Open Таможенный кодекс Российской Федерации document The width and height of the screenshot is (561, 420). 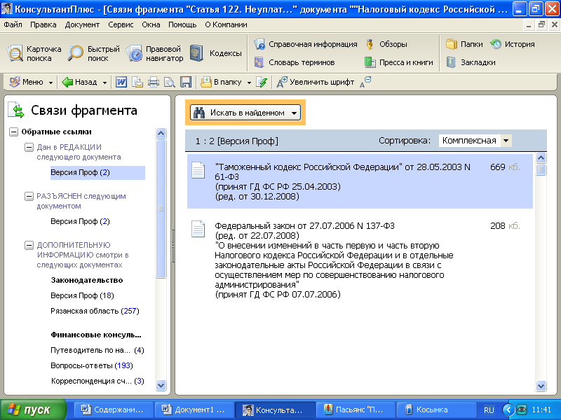360,181
